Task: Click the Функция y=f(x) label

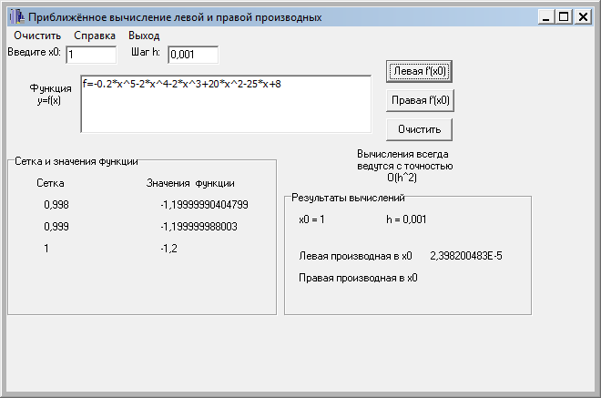Action: pyautogui.click(x=50, y=95)
